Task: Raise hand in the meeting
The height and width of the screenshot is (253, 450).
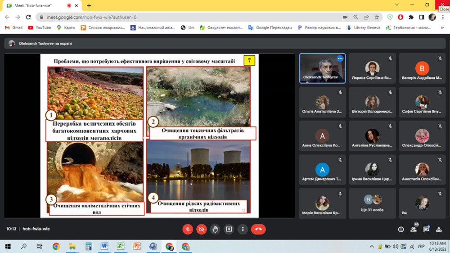Action: pyautogui.click(x=215, y=229)
